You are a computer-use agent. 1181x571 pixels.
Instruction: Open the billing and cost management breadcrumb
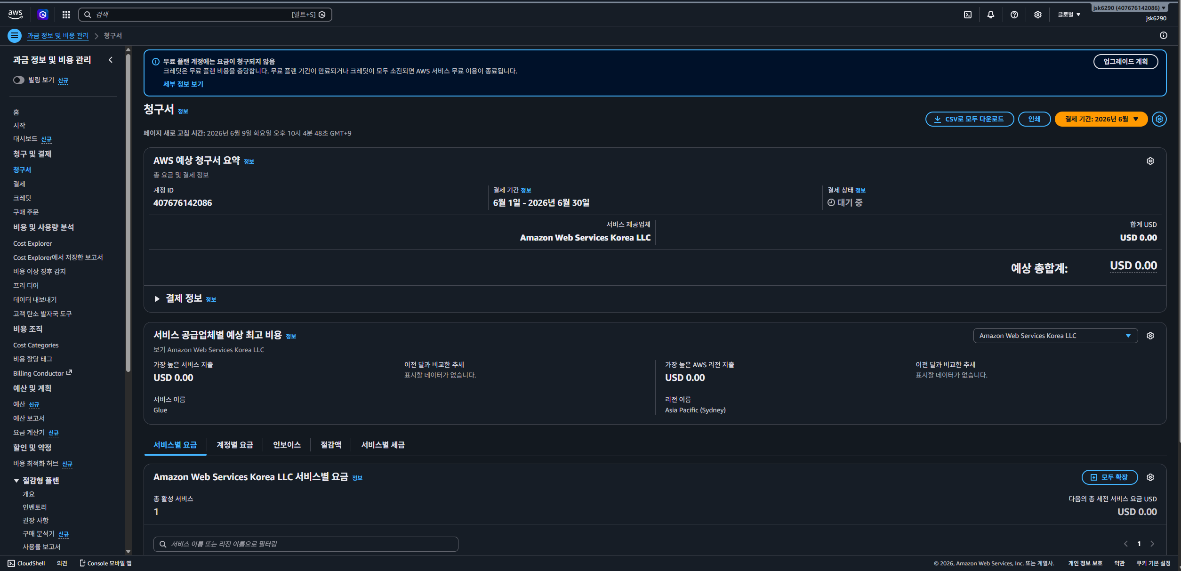point(58,36)
